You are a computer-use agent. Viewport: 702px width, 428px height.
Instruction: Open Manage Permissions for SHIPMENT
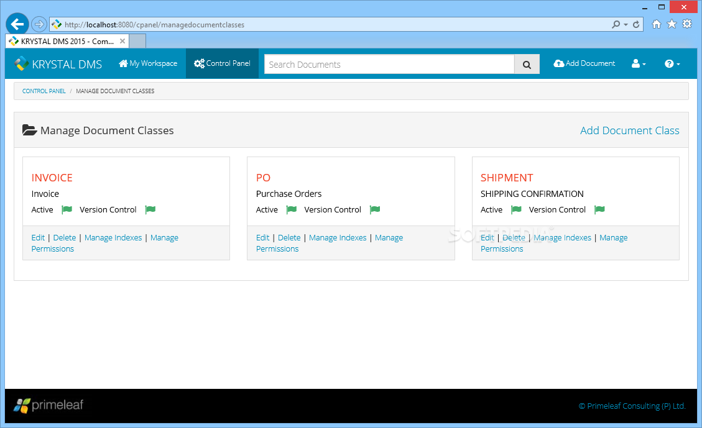(554, 244)
